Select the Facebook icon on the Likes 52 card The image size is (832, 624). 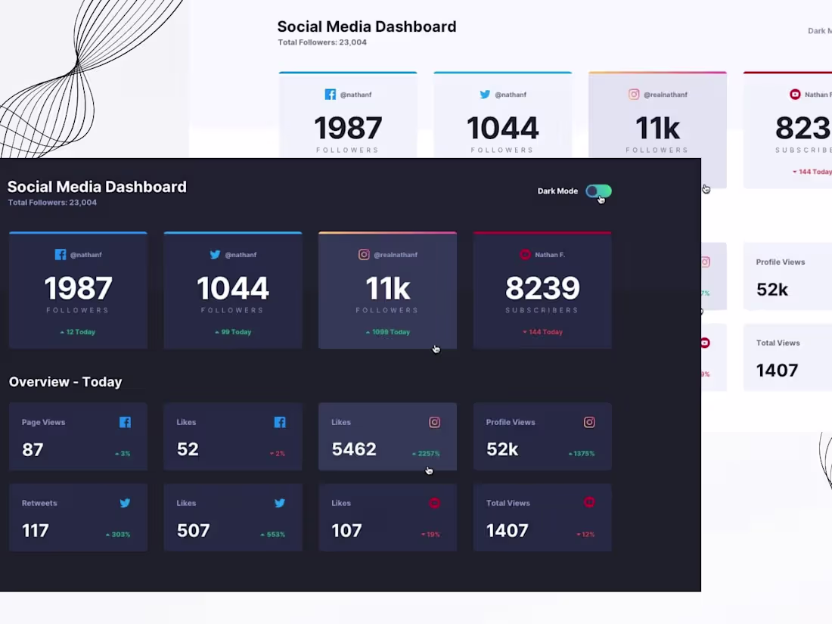click(280, 422)
